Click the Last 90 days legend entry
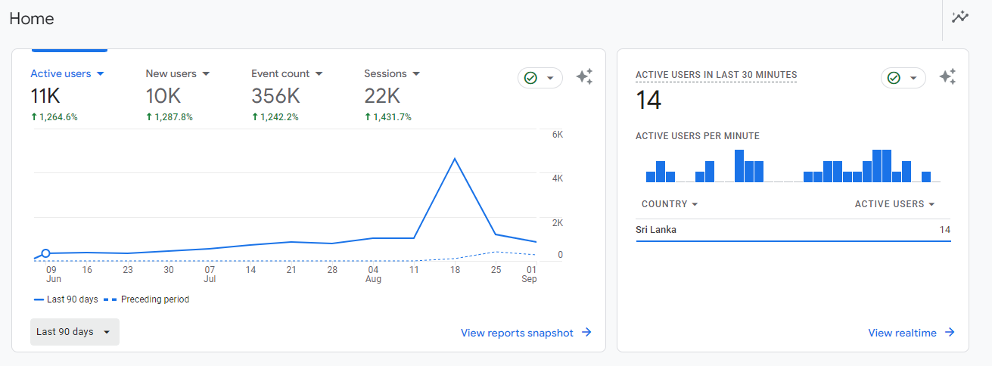 point(67,299)
